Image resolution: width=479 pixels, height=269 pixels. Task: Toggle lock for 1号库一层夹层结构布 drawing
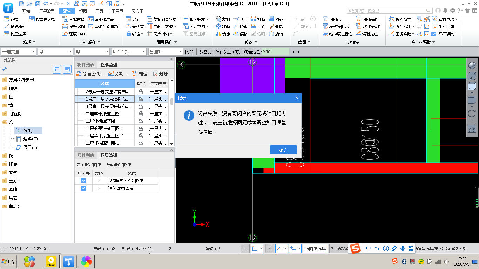point(141,99)
